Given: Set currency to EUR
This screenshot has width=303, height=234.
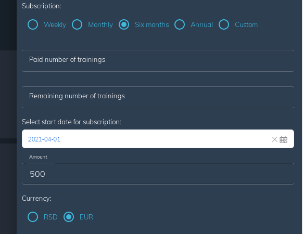Looking at the screenshot, I should click(x=69, y=217).
